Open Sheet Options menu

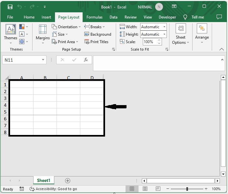[x=181, y=34]
